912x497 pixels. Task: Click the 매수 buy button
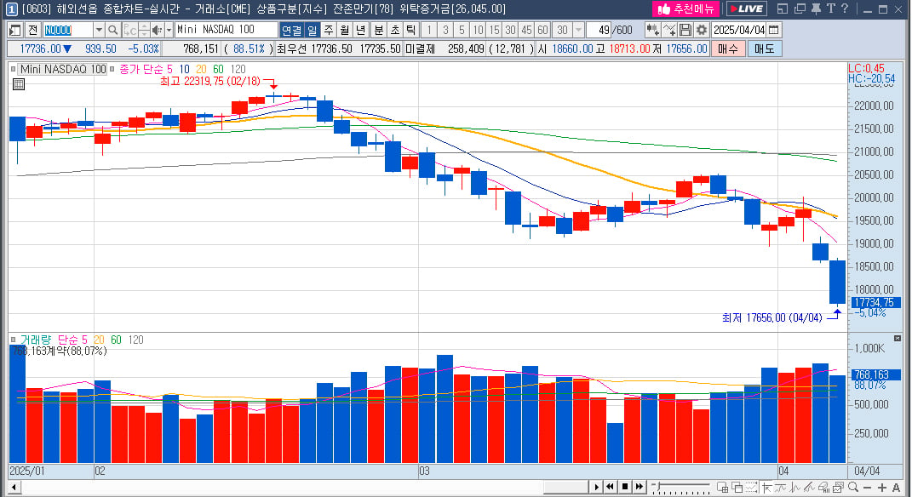(x=728, y=49)
